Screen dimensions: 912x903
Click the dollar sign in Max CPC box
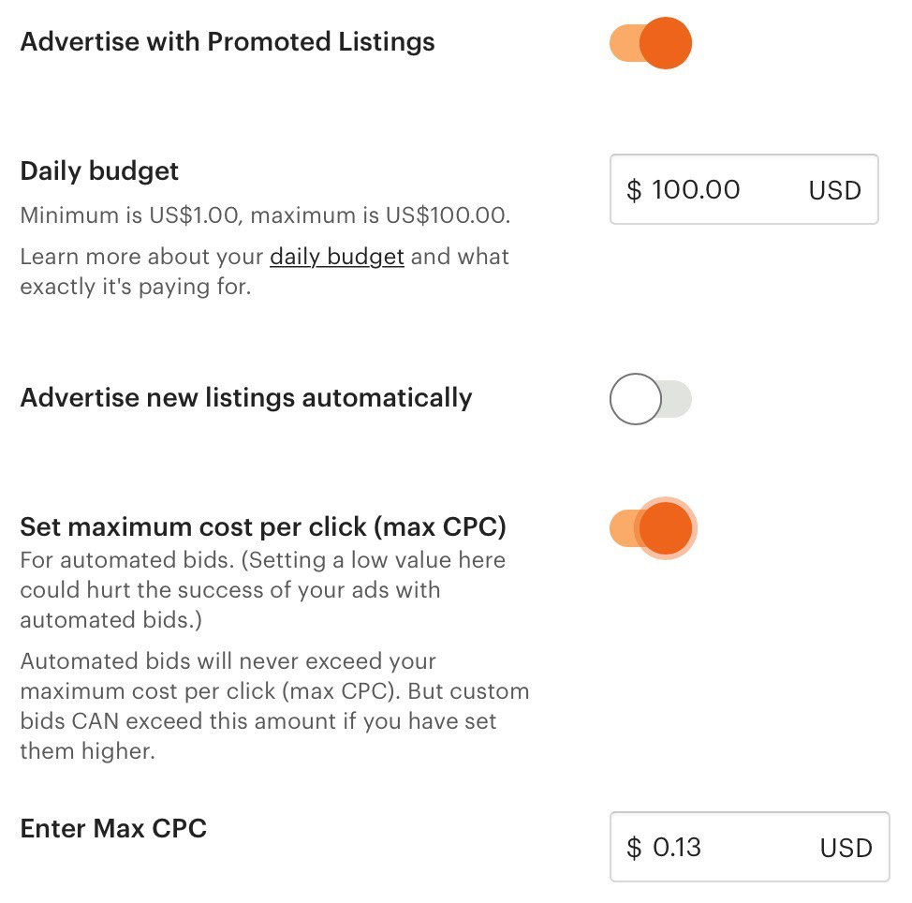634,847
